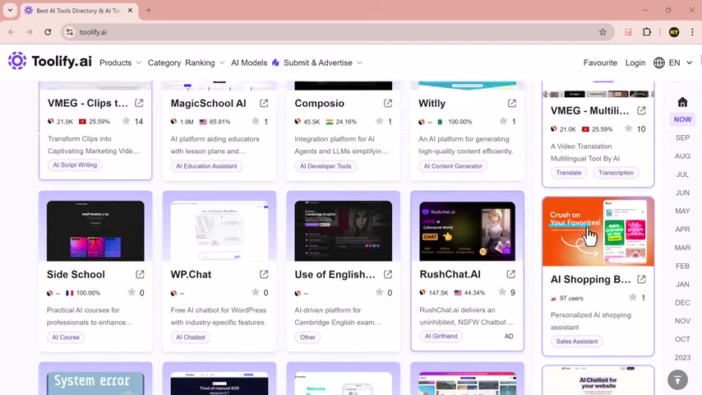Open new browser tab

(x=148, y=11)
